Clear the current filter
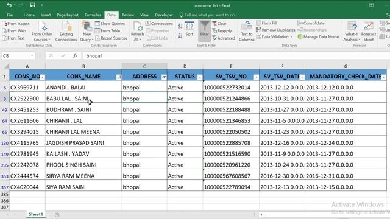Image resolution: width=390 pixels, height=219 pixels. [219, 24]
